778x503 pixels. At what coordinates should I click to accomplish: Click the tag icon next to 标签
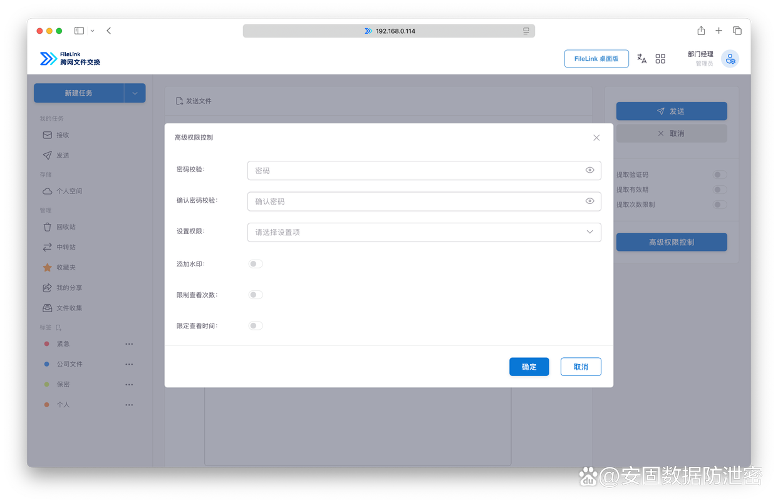58,327
